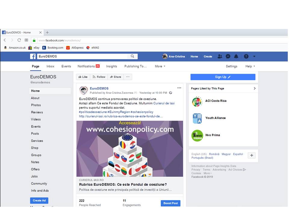This screenshot has width=289, height=217.
Task: Click the post audience globe icon
Action: [x=171, y=93]
